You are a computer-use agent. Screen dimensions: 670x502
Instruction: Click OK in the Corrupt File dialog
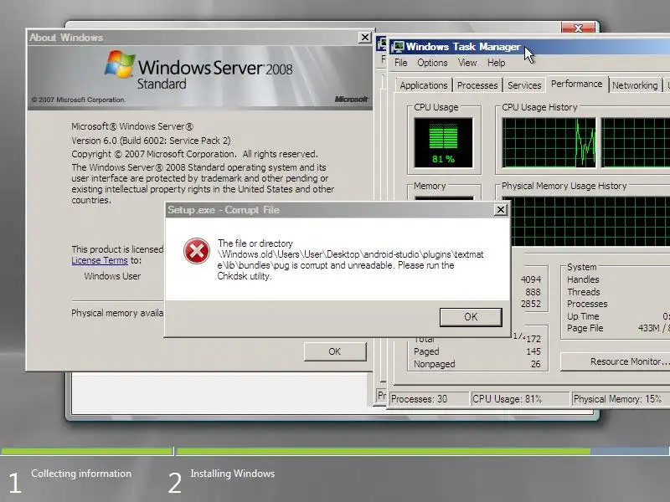[471, 317]
